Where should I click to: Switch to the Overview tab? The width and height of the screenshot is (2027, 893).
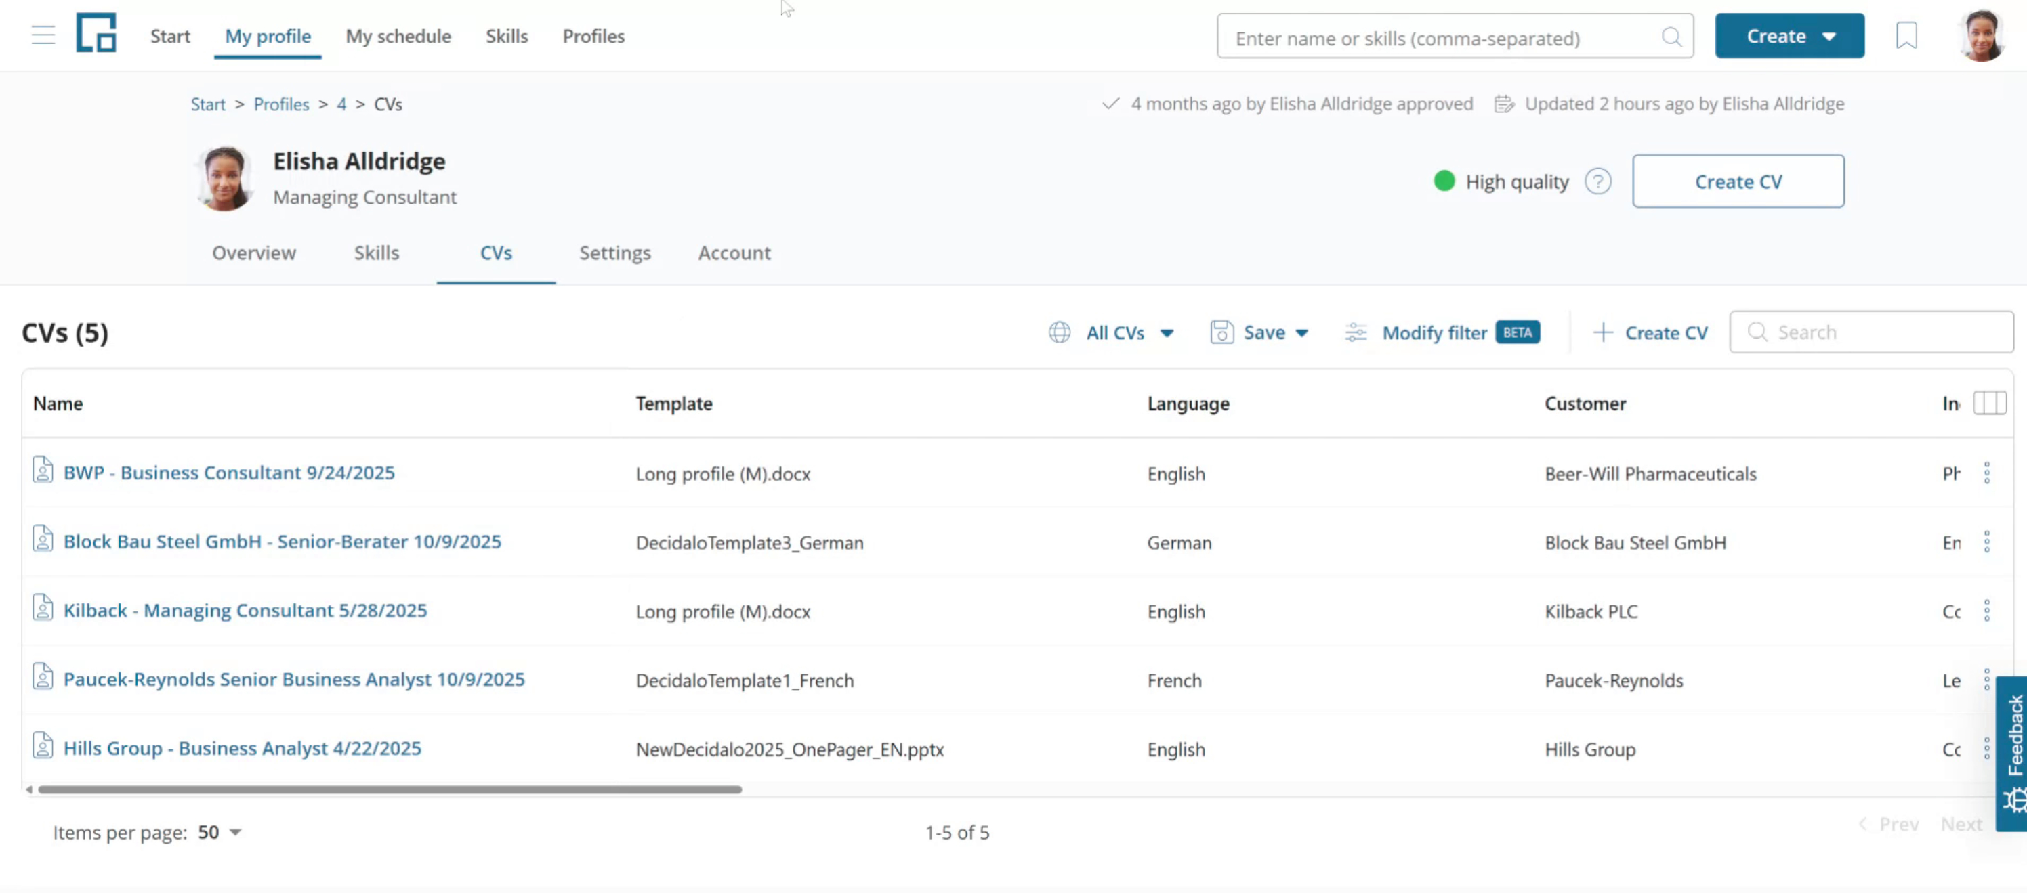[x=253, y=253]
